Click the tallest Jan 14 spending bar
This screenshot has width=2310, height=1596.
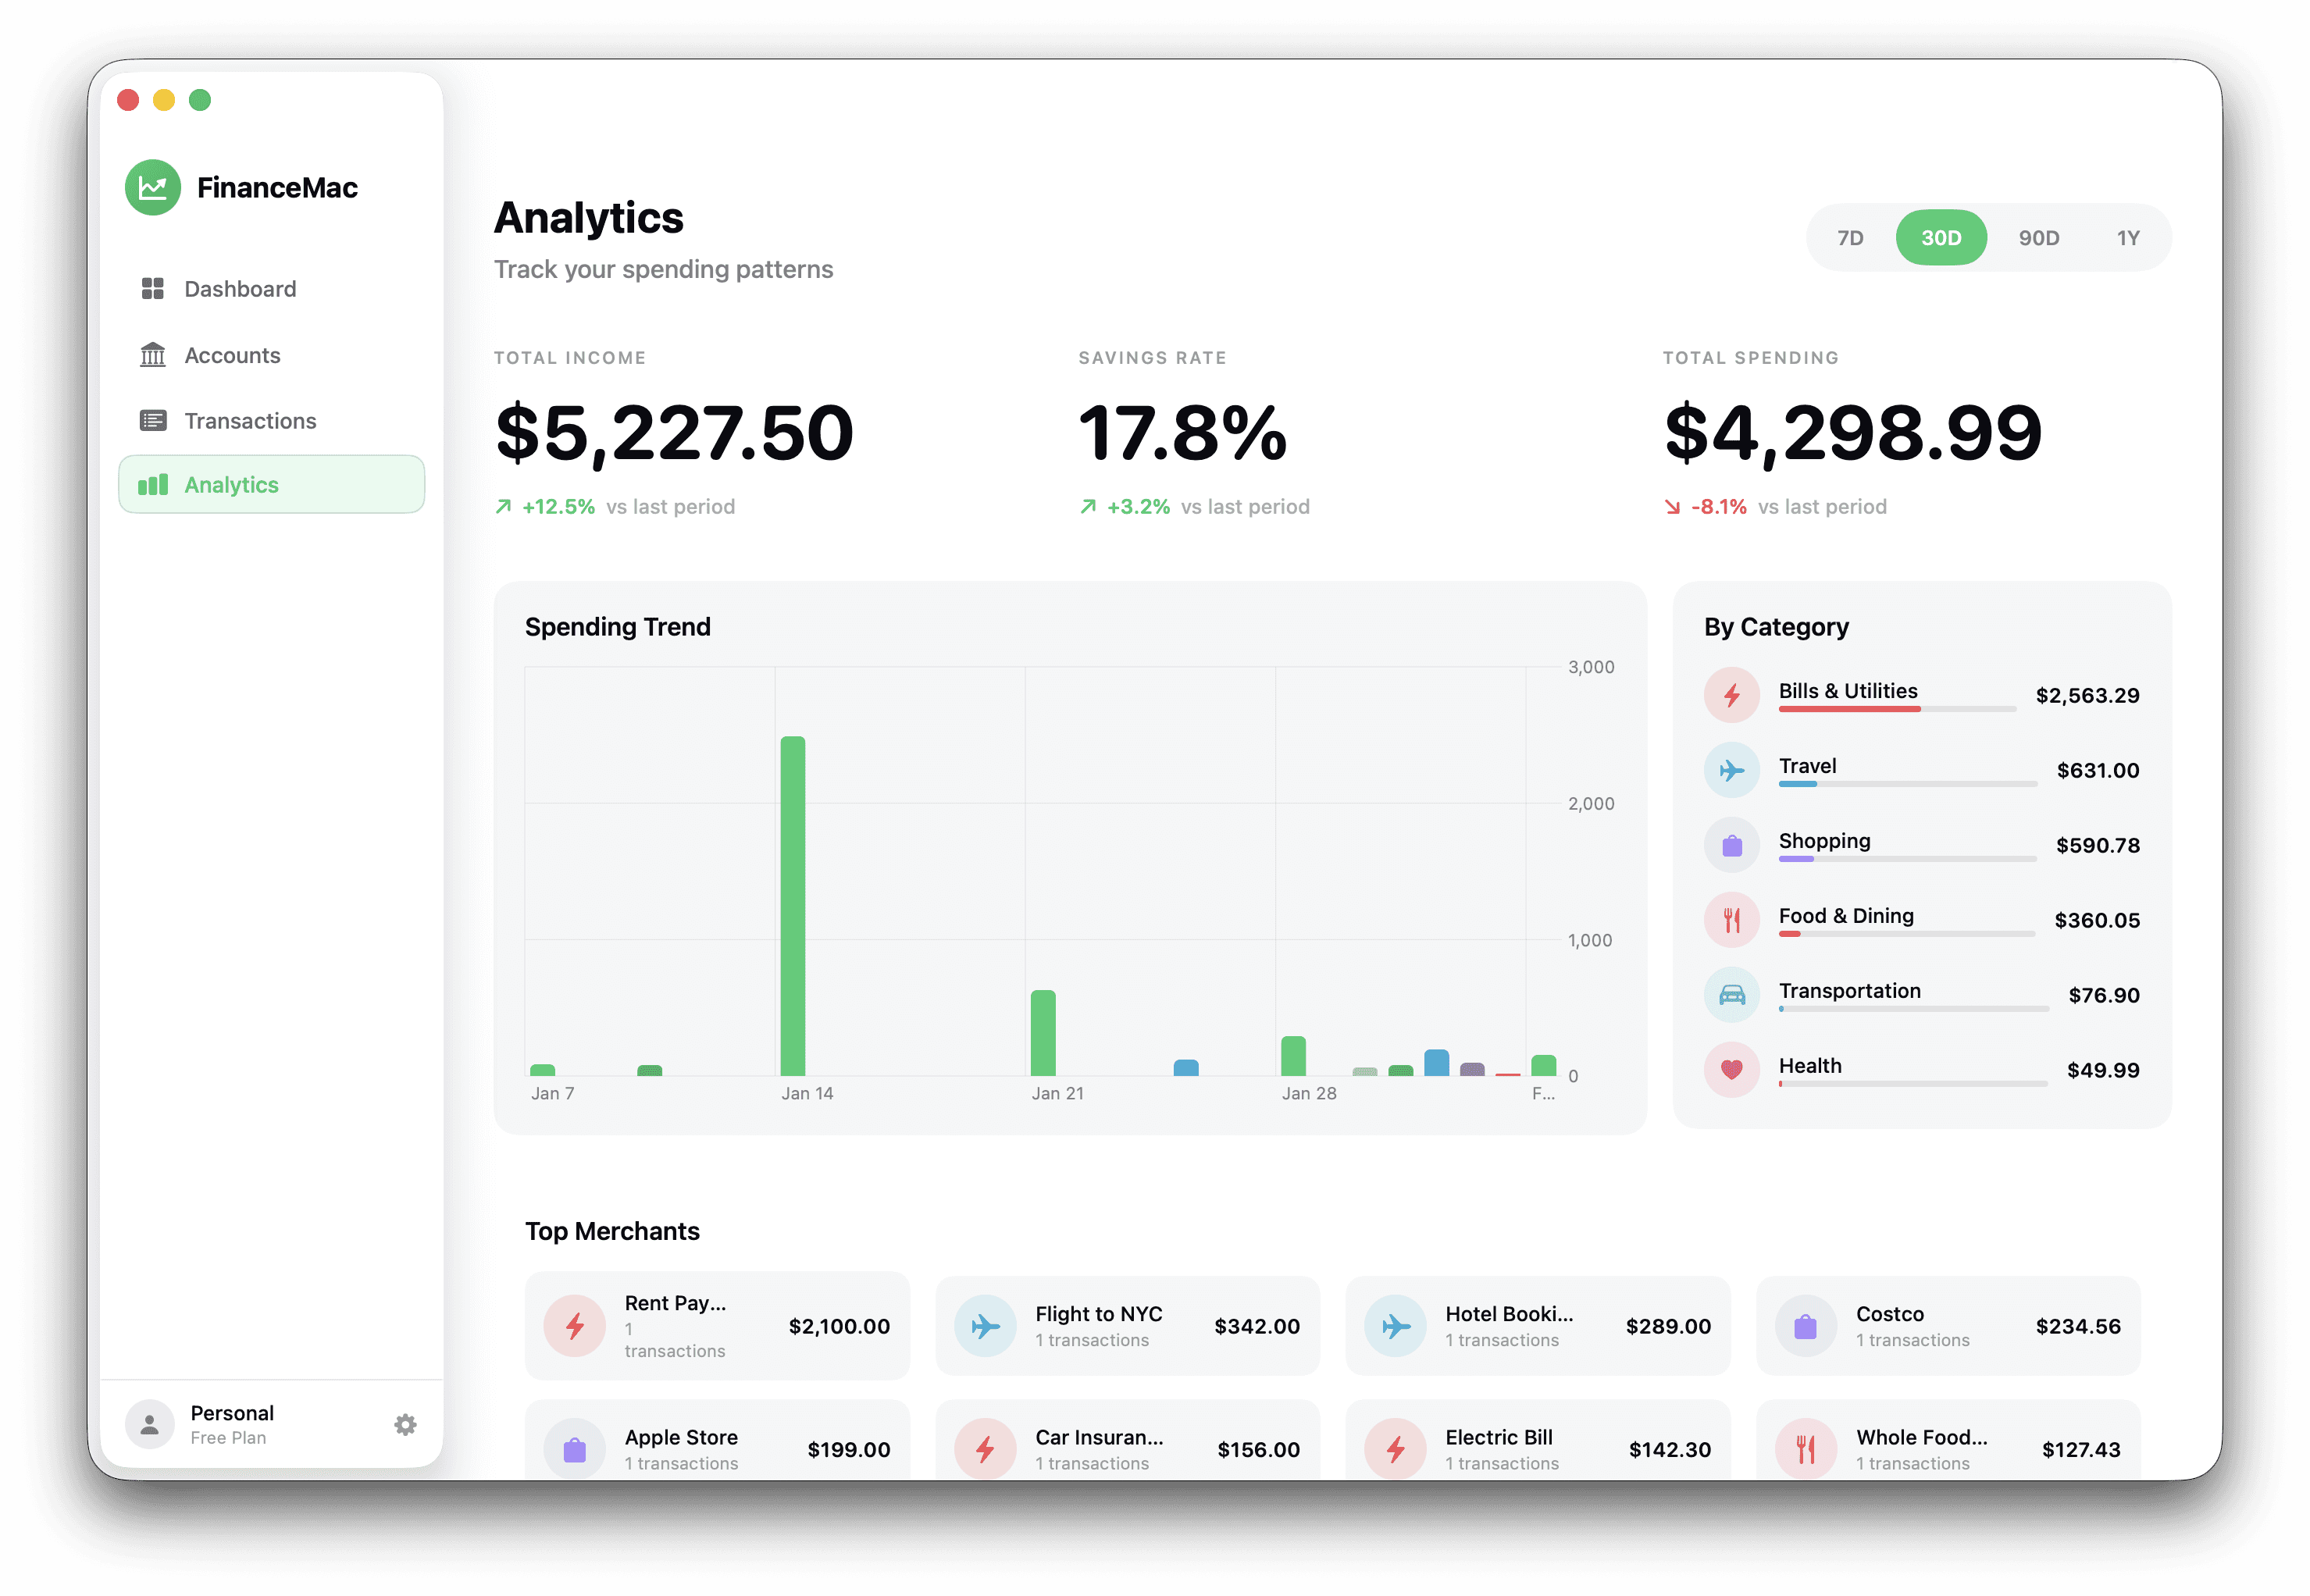tap(792, 905)
